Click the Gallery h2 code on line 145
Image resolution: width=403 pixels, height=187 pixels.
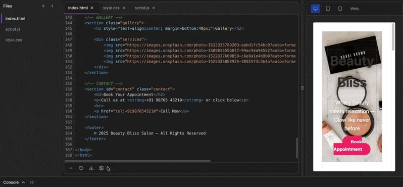click(x=169, y=28)
